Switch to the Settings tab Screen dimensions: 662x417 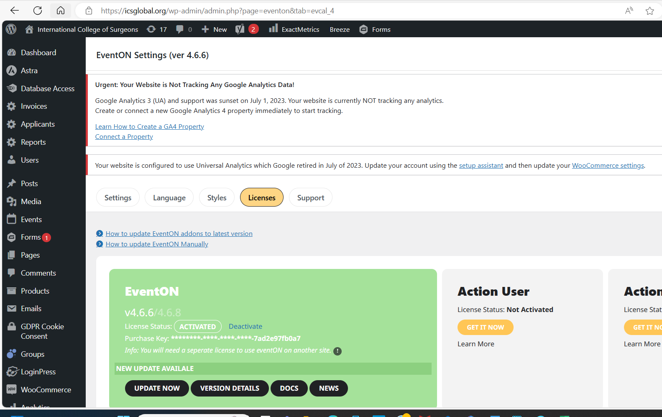click(118, 197)
